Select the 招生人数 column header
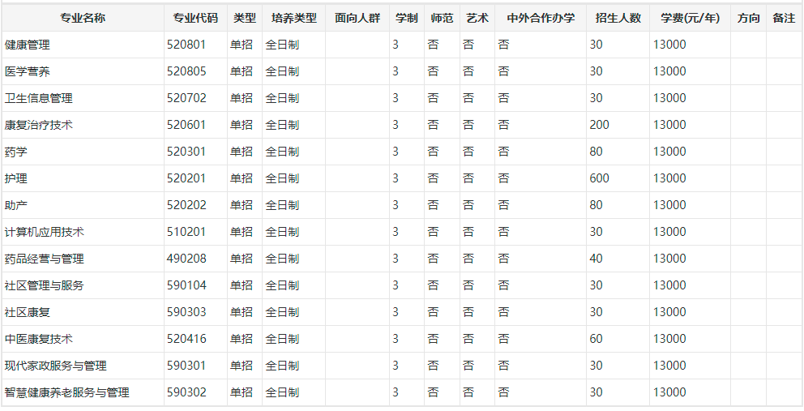Screen dimensions: 804x411 coord(618,18)
